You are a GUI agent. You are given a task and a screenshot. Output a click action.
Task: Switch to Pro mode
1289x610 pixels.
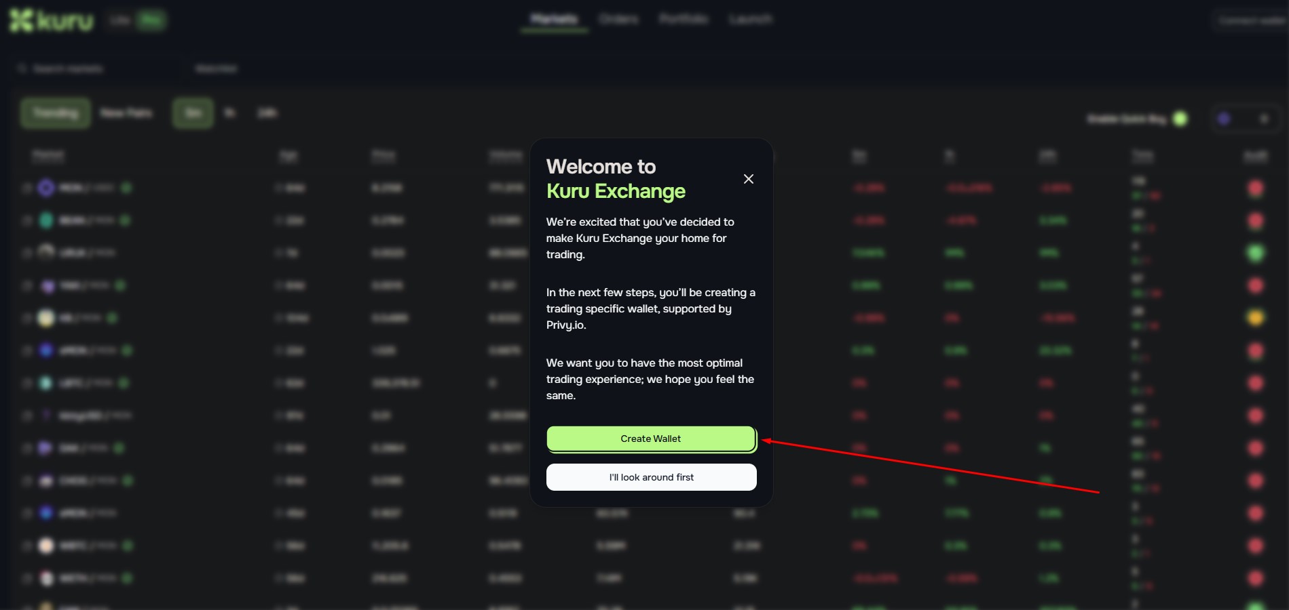[151, 20]
